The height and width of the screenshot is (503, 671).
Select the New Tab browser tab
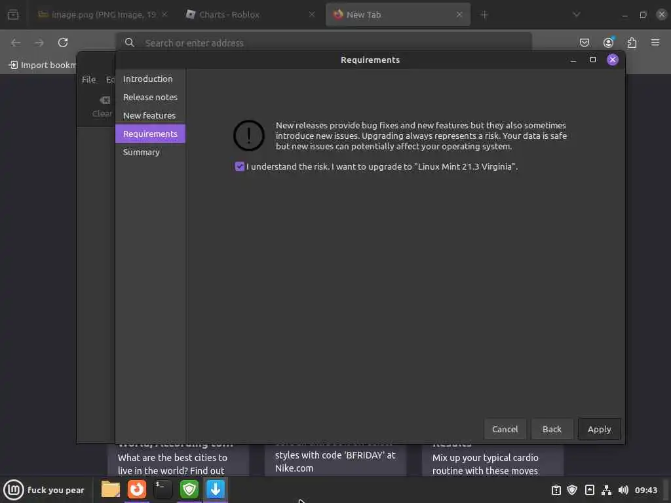tap(398, 14)
